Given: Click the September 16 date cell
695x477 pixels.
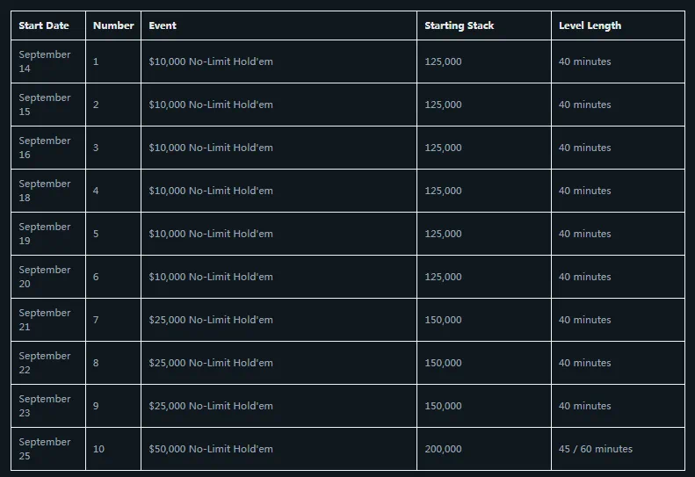Looking at the screenshot, I should pos(45,148).
